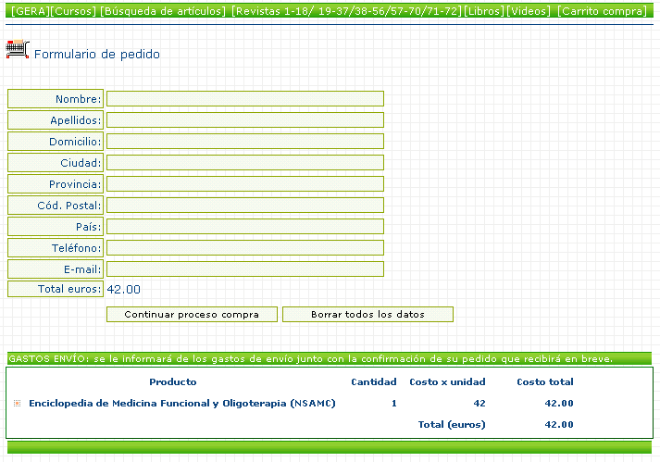The image size is (660, 462).
Task: Focus the Apellidos text field
Action: coord(245,120)
